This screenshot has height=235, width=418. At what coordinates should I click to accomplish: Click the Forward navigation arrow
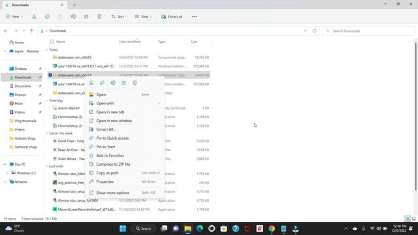point(16,31)
